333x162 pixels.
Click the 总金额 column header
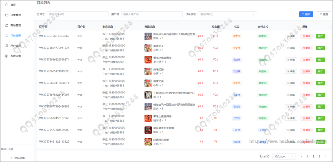click(x=216, y=27)
